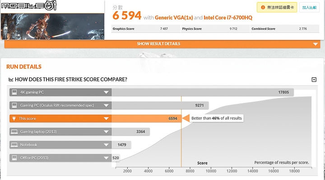325x180 pixels.
Task: Click the Gaming laptop (2013) laptop icon
Action: (x=14, y=132)
